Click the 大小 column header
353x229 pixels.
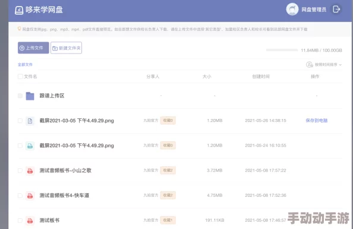click(207, 76)
